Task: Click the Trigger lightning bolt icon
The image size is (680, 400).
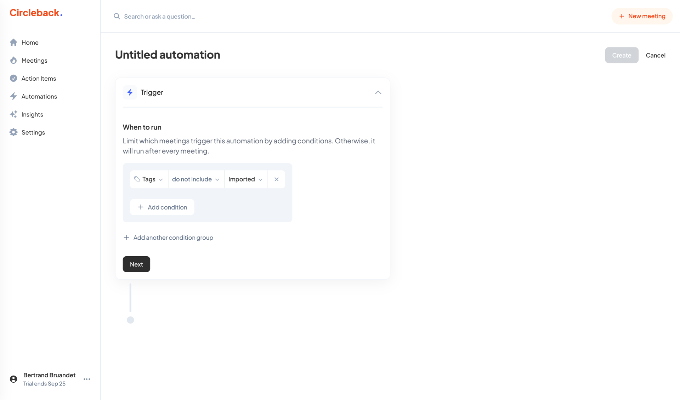Action: tap(130, 92)
